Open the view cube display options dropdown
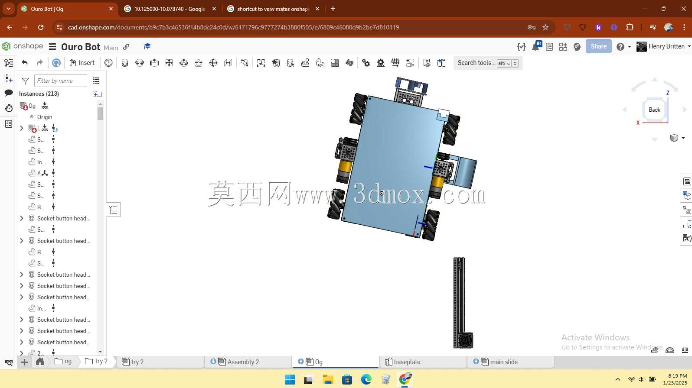This screenshot has width=692, height=388. pyautogui.click(x=677, y=138)
